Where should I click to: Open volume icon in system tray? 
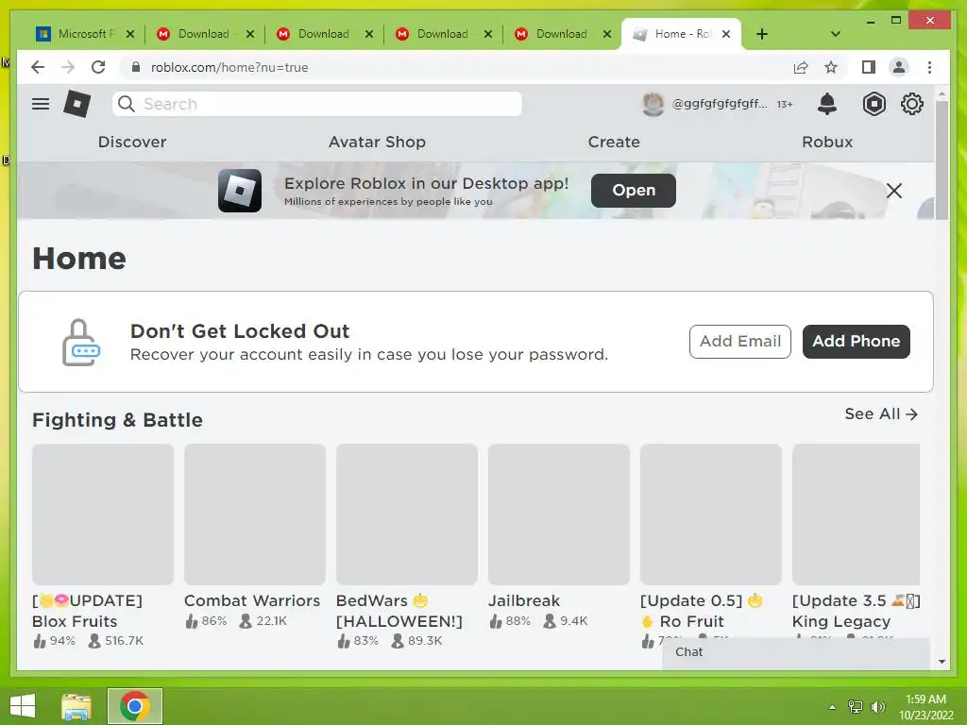coord(877,707)
